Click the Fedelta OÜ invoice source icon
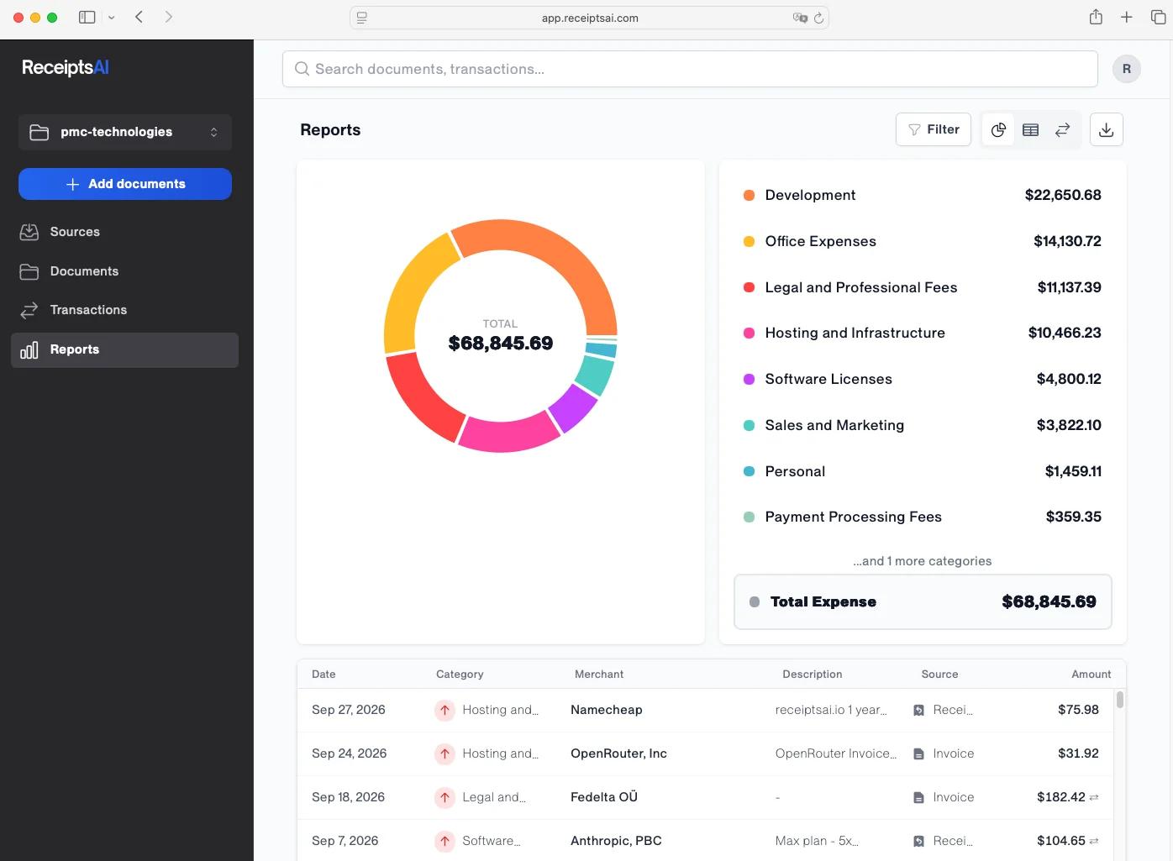 (918, 797)
